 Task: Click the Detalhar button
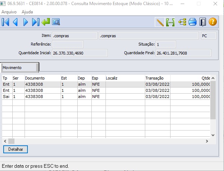[16, 149]
